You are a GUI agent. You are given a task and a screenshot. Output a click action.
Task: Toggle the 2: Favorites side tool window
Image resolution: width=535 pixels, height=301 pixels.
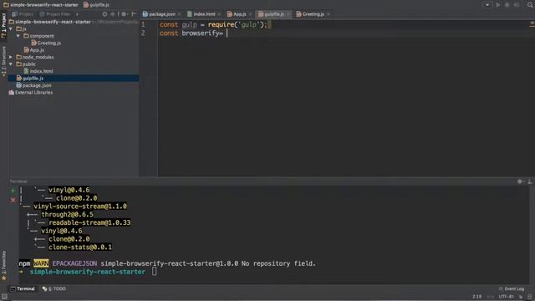[3, 266]
